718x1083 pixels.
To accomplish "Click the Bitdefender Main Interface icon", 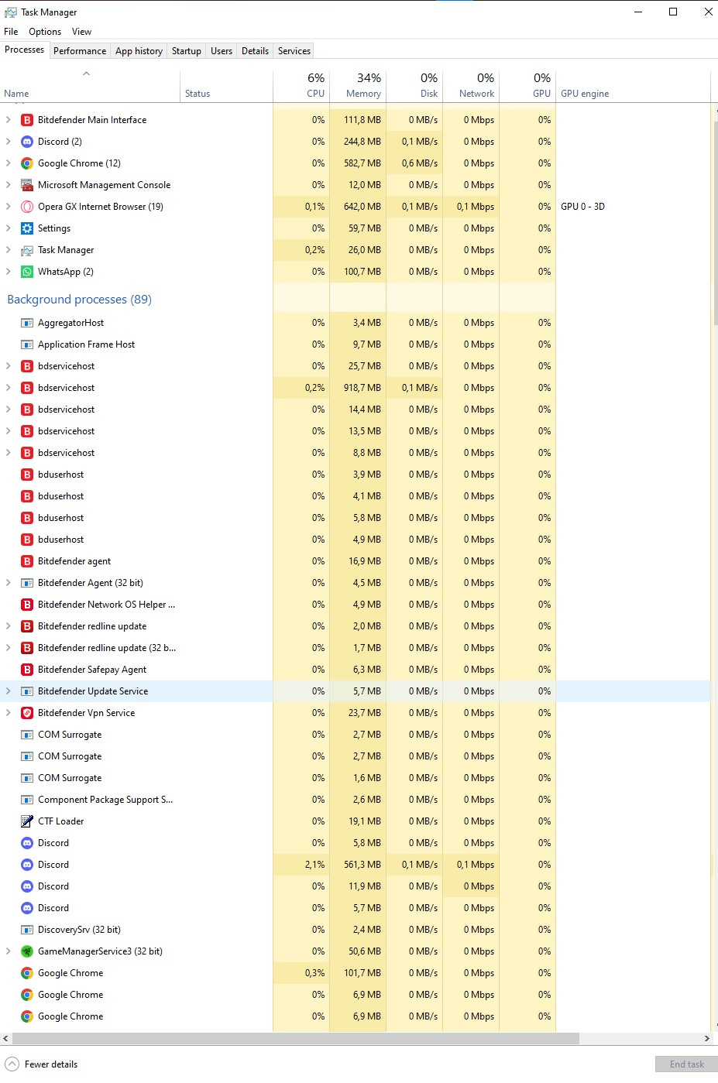I will pos(27,120).
